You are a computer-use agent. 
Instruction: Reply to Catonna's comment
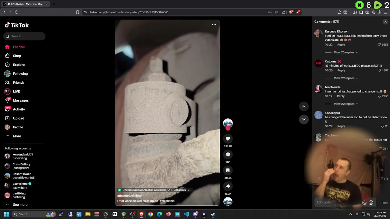tap(341, 71)
